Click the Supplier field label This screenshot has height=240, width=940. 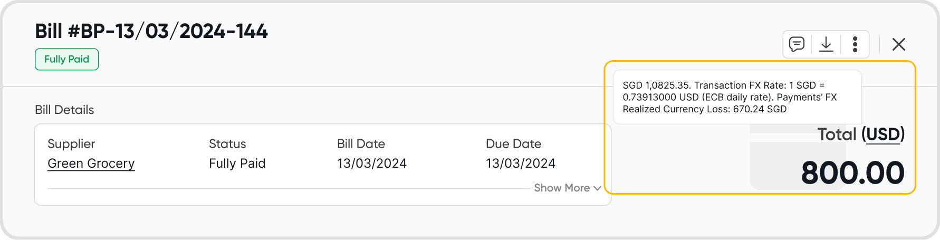(71, 144)
